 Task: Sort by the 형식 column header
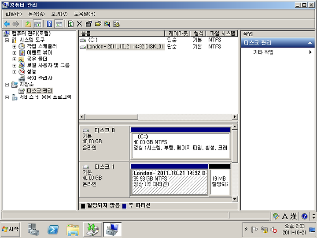pyautogui.click(x=198, y=33)
